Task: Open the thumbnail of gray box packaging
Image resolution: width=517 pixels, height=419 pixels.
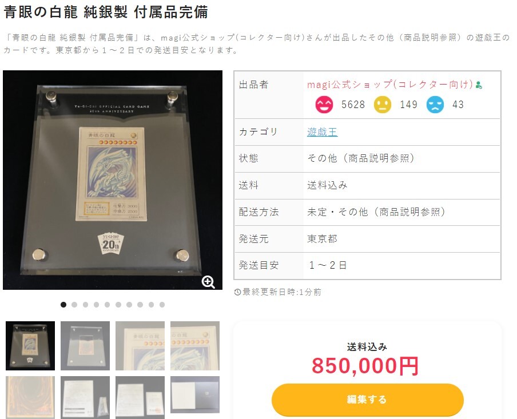Action: click(195, 394)
